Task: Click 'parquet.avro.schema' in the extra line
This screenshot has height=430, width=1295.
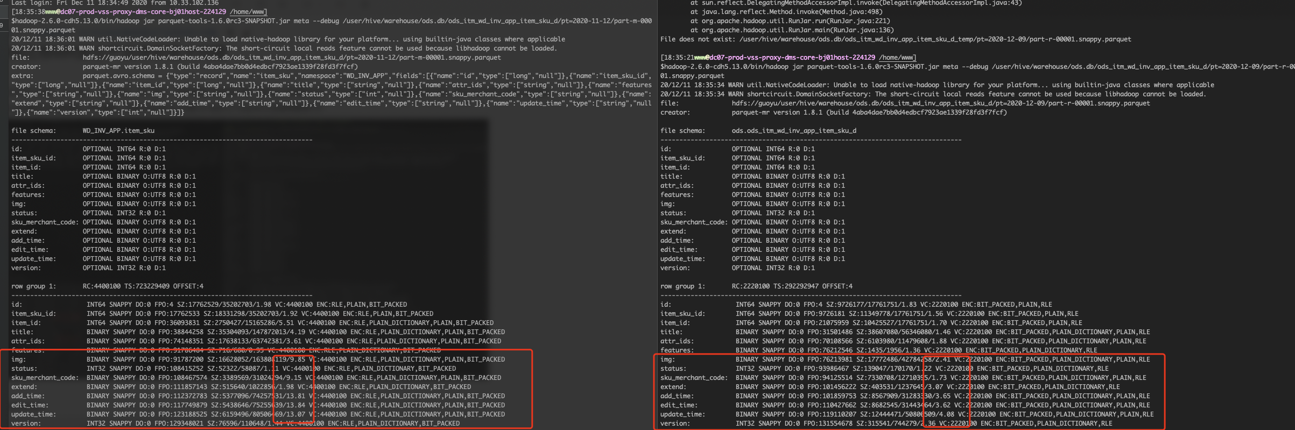Action: coord(118,76)
